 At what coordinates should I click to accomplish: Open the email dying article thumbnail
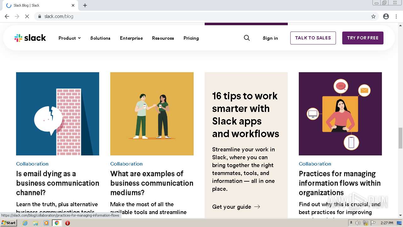pos(58,114)
